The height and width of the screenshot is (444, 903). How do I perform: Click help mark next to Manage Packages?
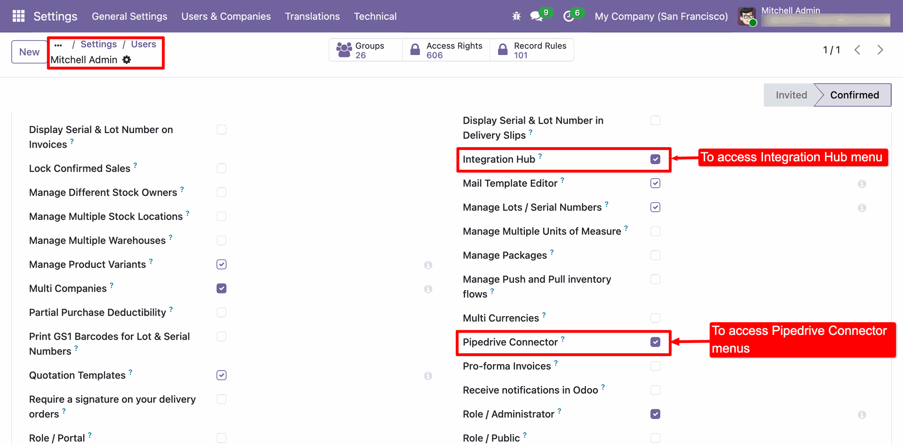coord(552,252)
